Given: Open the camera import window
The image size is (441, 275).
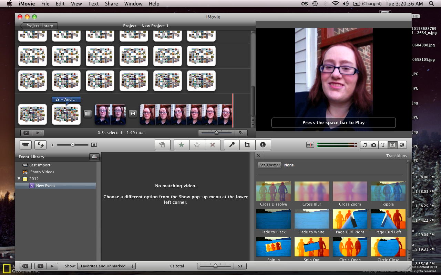Looking at the screenshot, I should (x=25, y=145).
